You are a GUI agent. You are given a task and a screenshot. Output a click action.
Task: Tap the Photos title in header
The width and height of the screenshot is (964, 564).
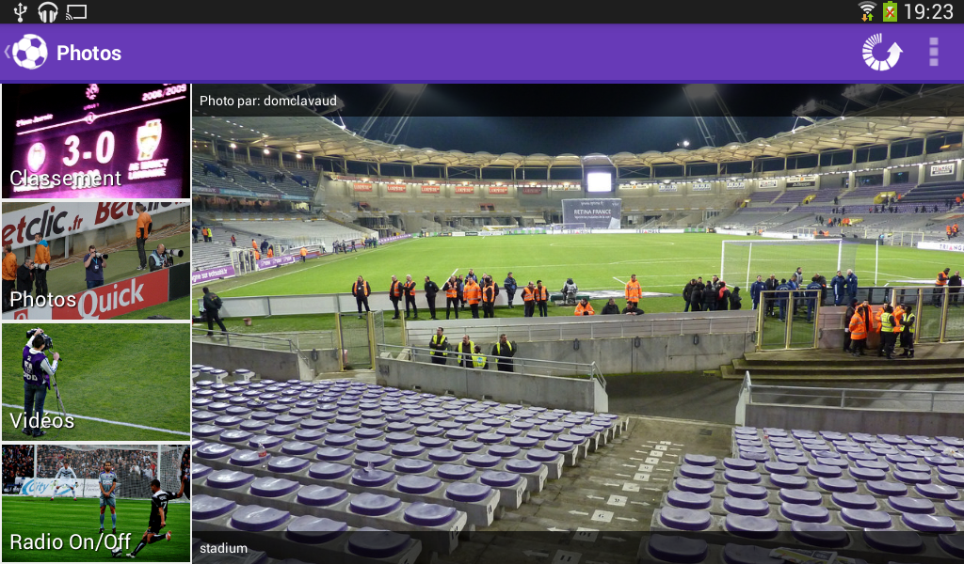click(88, 53)
